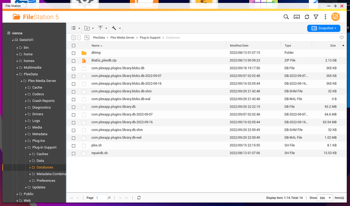
Task: Click the create new folder icon
Action: pos(87,28)
